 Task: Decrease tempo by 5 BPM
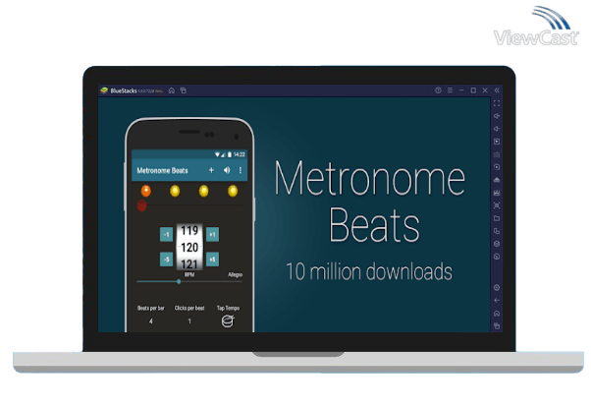[x=166, y=260]
